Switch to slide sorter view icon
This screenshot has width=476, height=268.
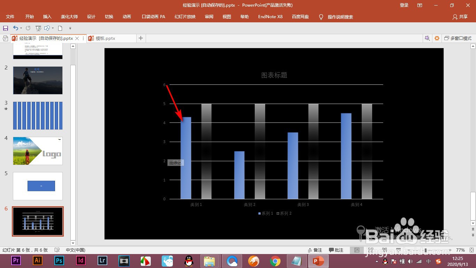[371, 250]
